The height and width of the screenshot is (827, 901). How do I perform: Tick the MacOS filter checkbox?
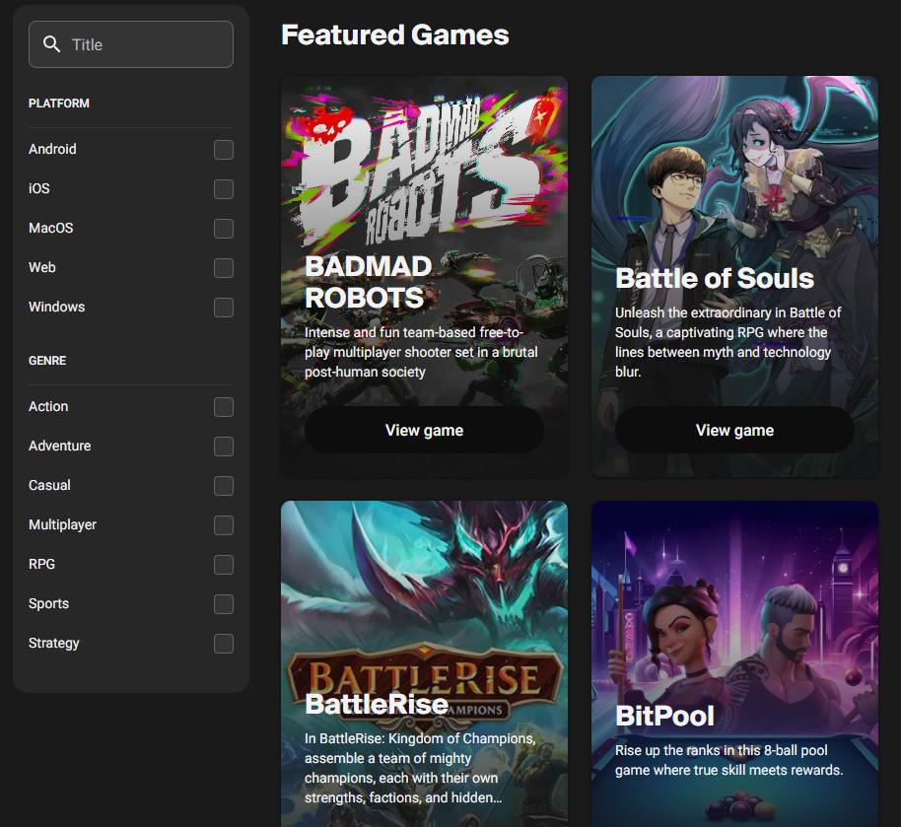tap(224, 229)
